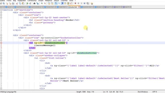
Task: Click the Dos\Windows line ending field
Action: point(143,92)
